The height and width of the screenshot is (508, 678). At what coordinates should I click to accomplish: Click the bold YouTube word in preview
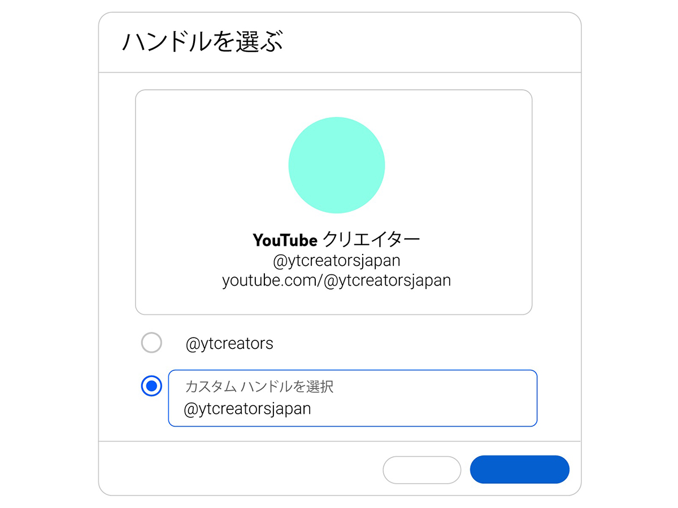tap(285, 240)
